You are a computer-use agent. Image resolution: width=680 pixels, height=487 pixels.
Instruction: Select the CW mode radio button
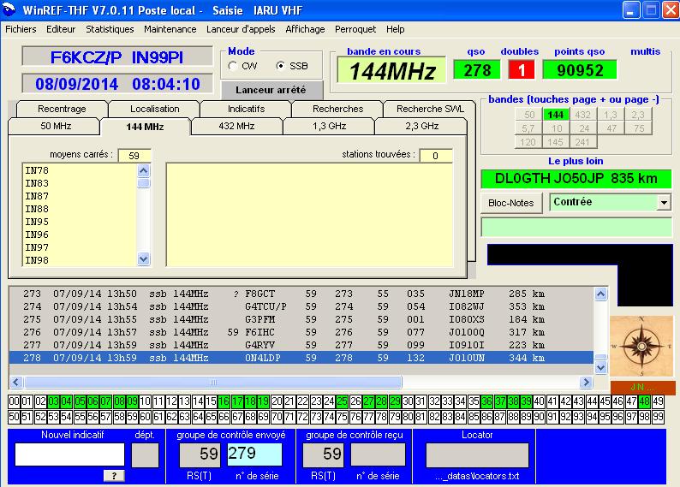[233, 66]
